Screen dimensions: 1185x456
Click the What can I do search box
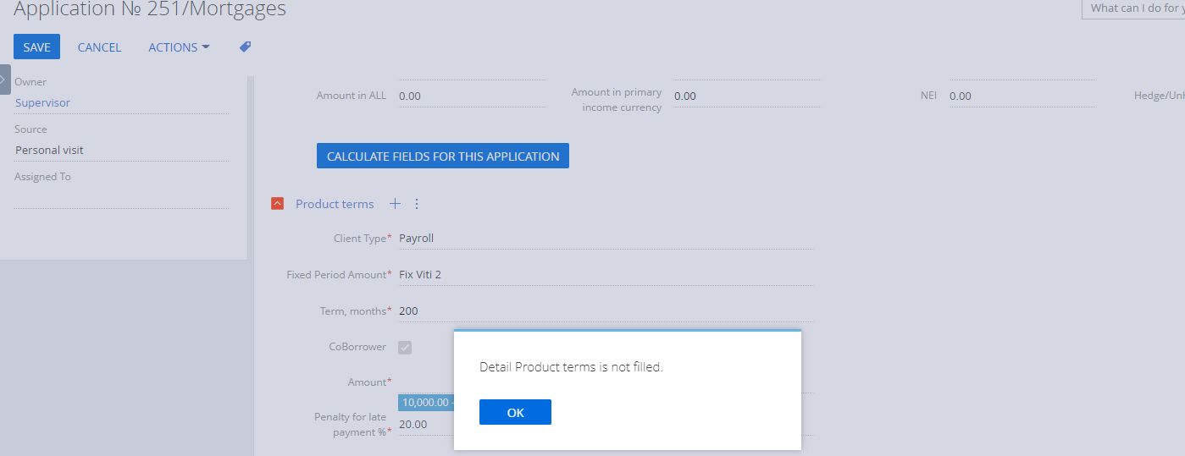pos(1133,8)
